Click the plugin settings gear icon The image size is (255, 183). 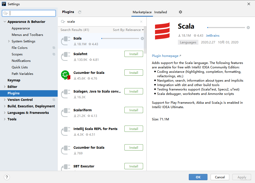pos(180,12)
